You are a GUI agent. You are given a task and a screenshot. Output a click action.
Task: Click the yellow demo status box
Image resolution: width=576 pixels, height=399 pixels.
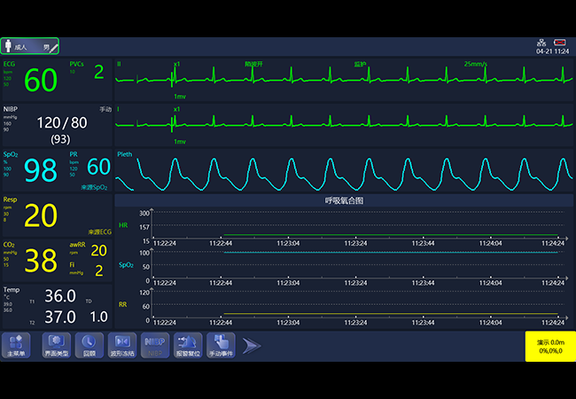point(550,346)
